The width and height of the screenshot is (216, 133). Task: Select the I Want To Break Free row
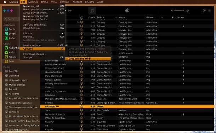[127, 118]
